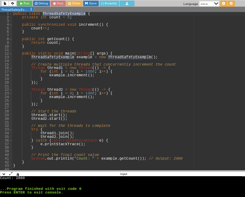Fold thread1 lambda at line 16
Viewport: 245px width, 197px height.
point(11,68)
